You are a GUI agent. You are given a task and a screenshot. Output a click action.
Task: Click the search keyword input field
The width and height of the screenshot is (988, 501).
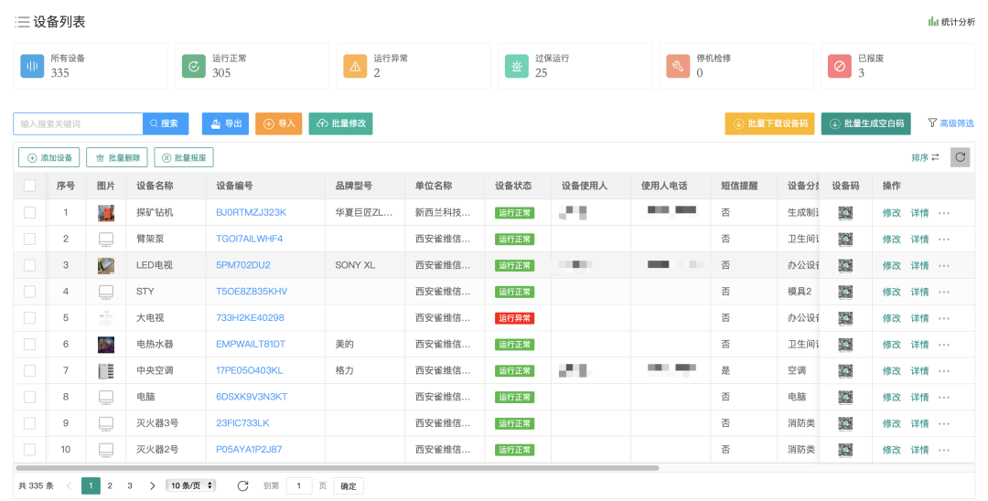[79, 123]
